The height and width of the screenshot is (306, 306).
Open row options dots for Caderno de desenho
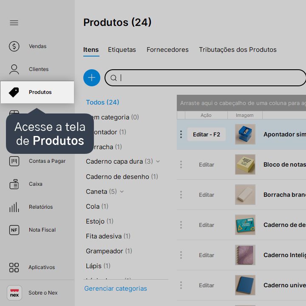[181, 225]
